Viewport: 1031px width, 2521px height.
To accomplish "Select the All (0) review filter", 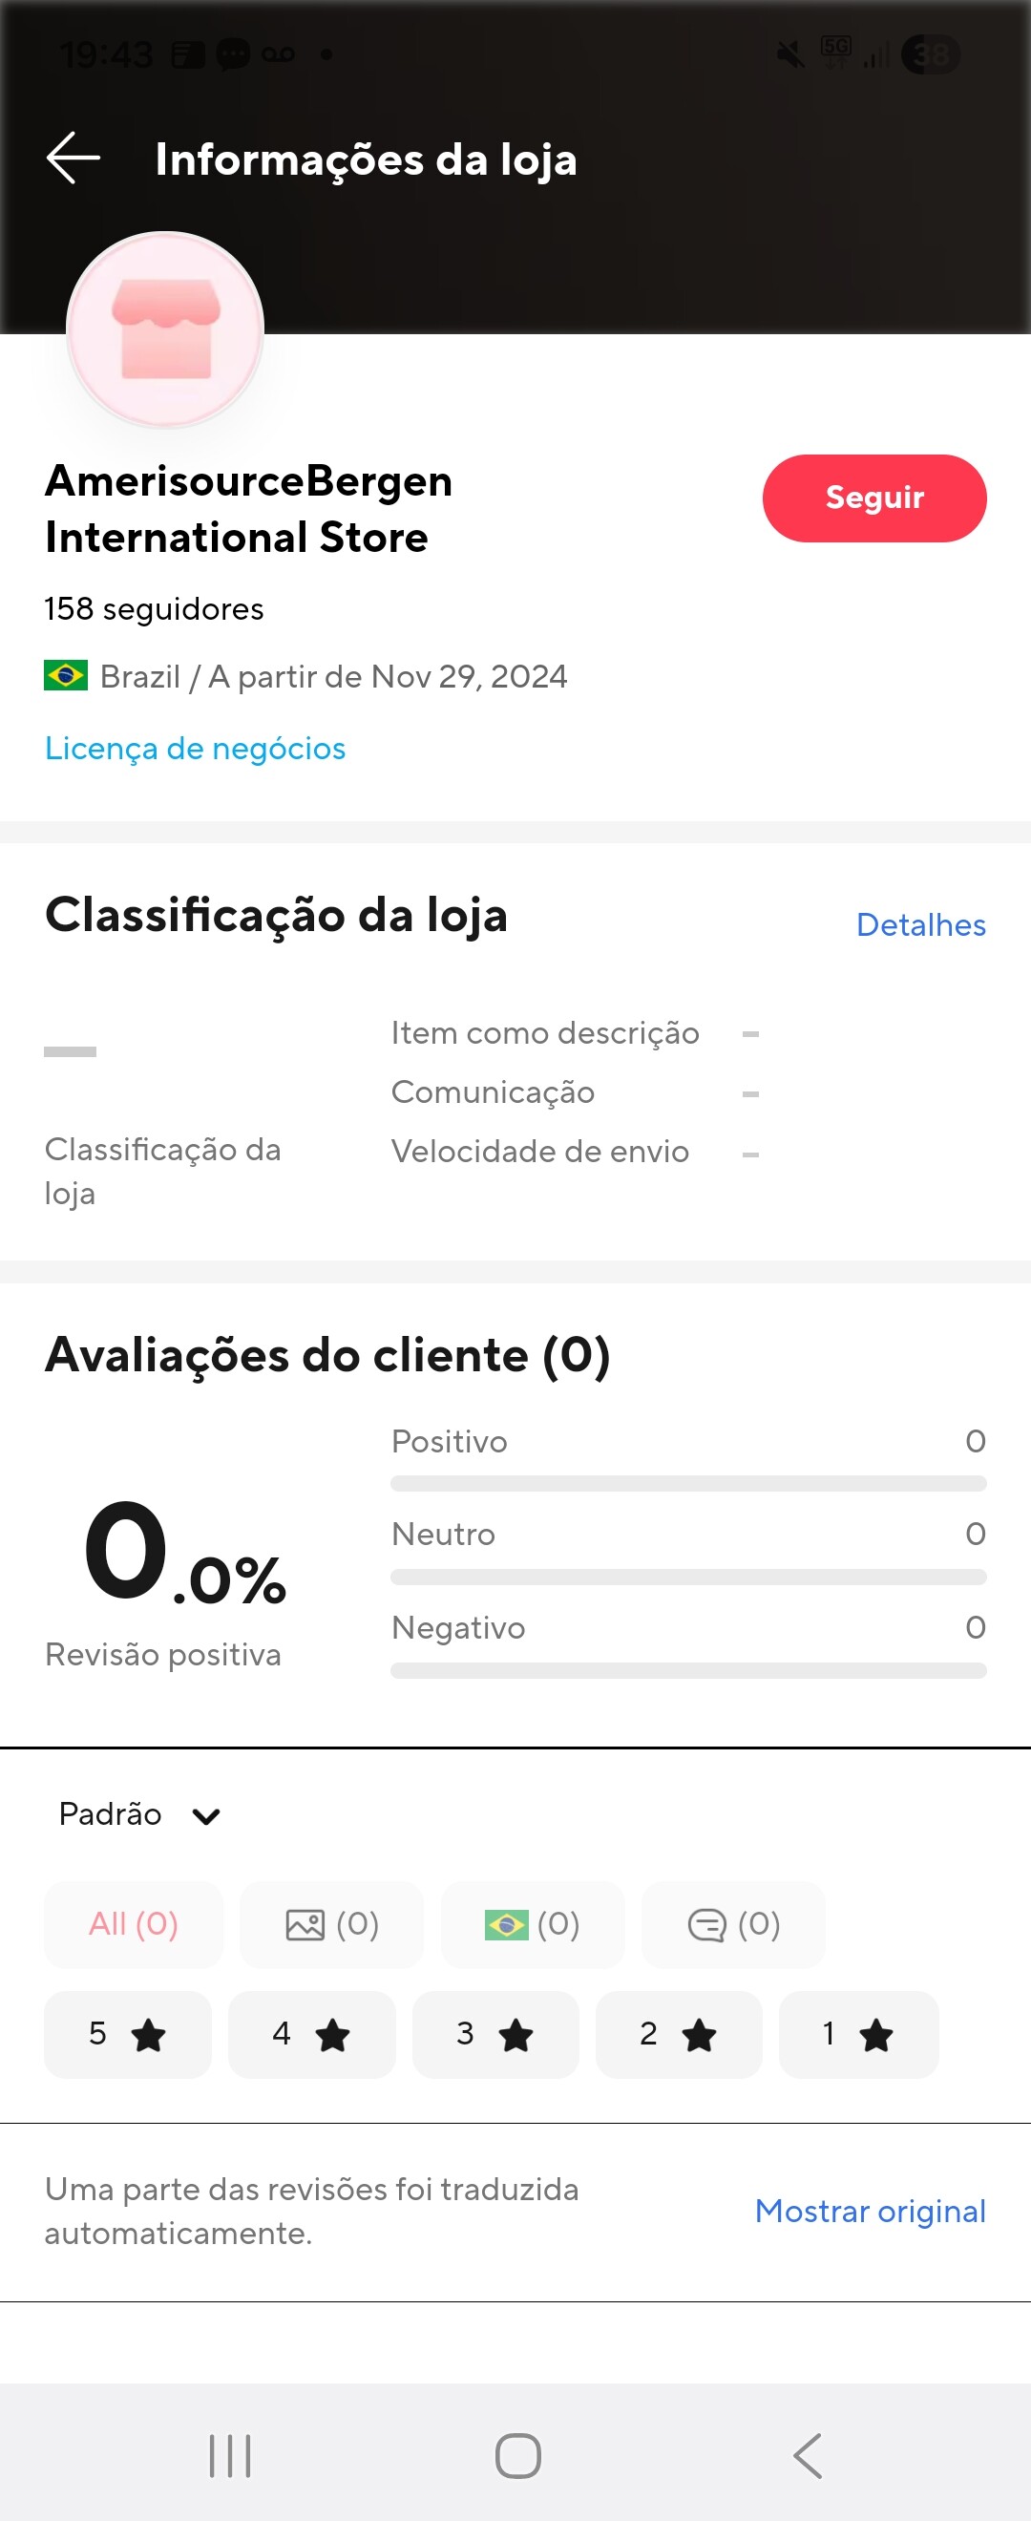I will [x=133, y=1924].
